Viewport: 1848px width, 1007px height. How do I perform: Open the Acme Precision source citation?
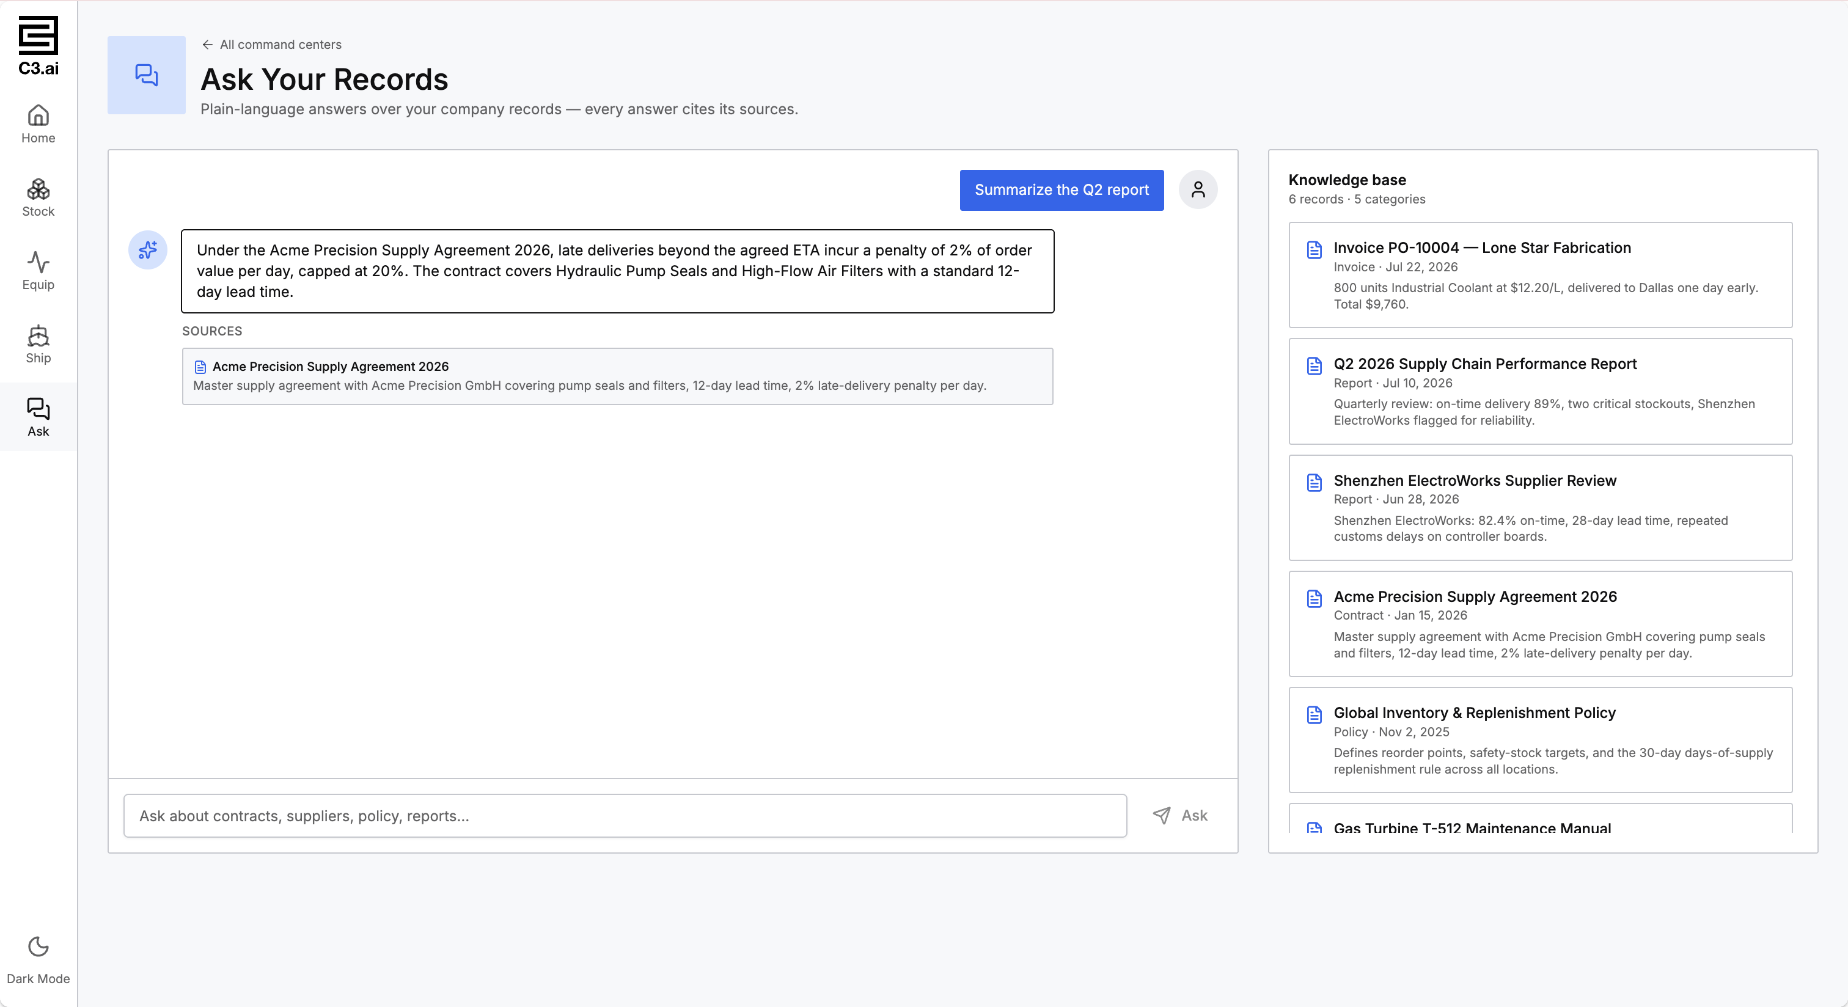point(618,376)
